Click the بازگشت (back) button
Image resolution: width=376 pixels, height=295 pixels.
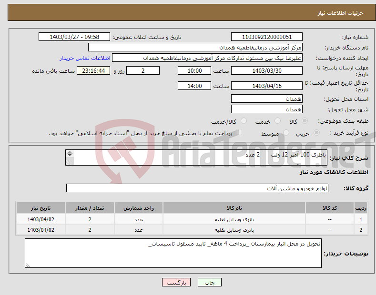tap(176, 282)
